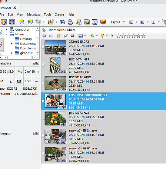Screen dimensions: 166x169
Task: Collapse the Home tree node
Action: click(7, 34)
